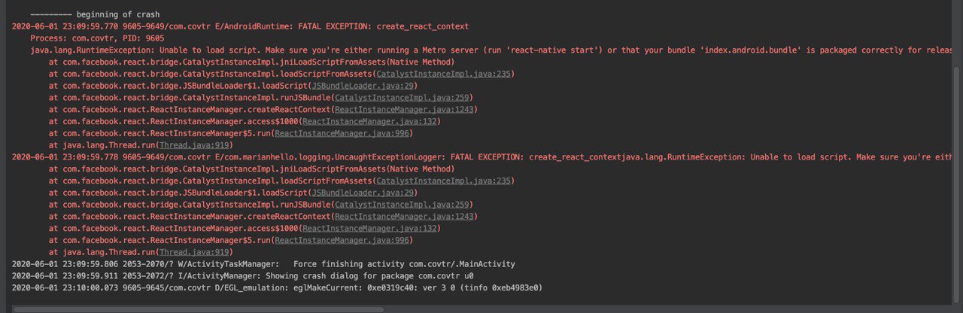963x313 pixels.
Task: Open CatalystInstanceImpl.java:235 link under AndroidRuntime exception
Action: tap(444, 74)
